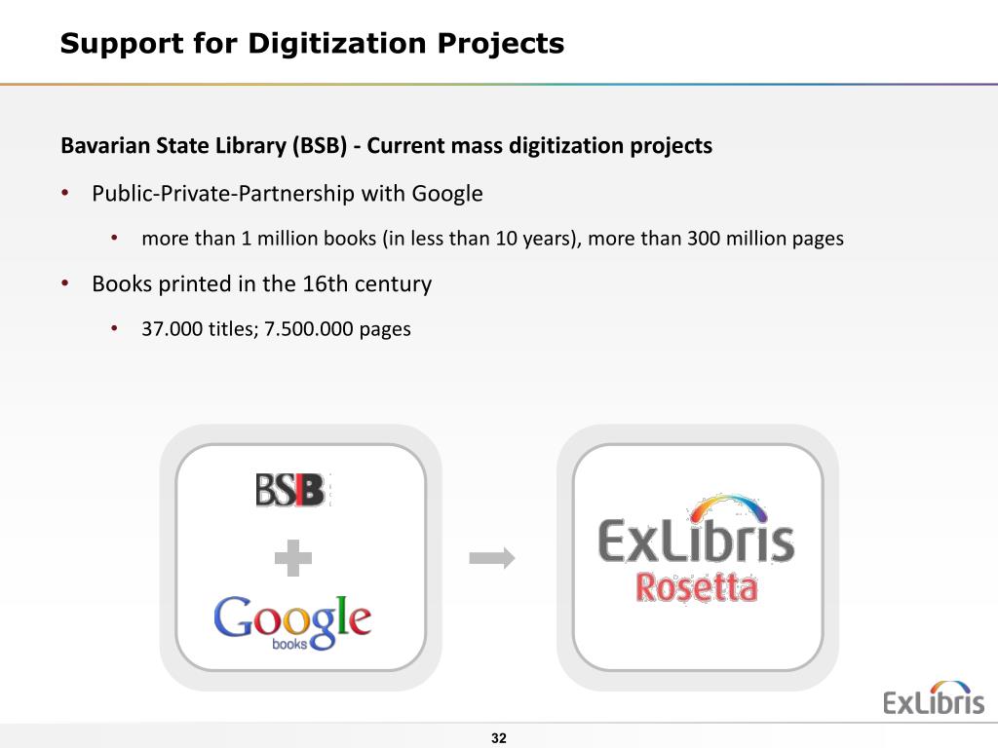Screen dimensions: 998x748
Task: Click the page number 32
Action: [499, 738]
